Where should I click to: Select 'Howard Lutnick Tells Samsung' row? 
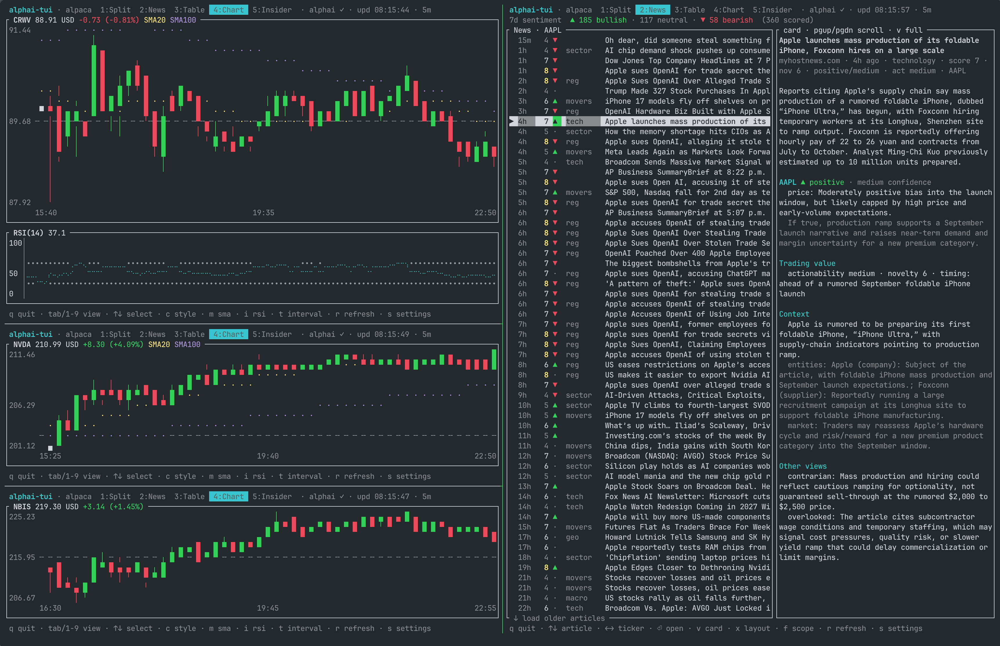click(639, 537)
